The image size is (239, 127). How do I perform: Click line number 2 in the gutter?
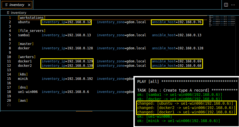tap(10, 22)
